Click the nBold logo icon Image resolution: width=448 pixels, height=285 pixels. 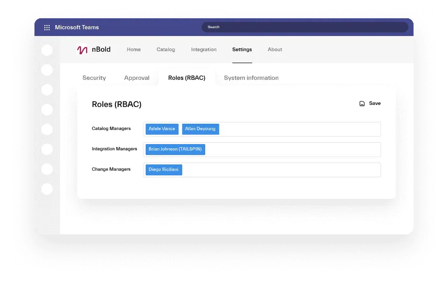coord(82,50)
